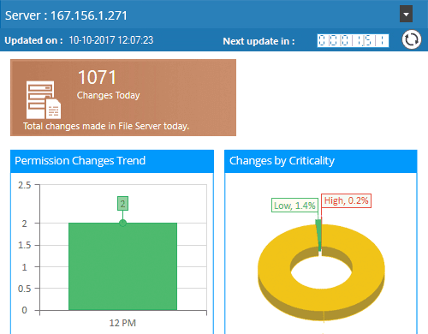Click the 2.5 y-axis value

pyautogui.click(x=25, y=185)
